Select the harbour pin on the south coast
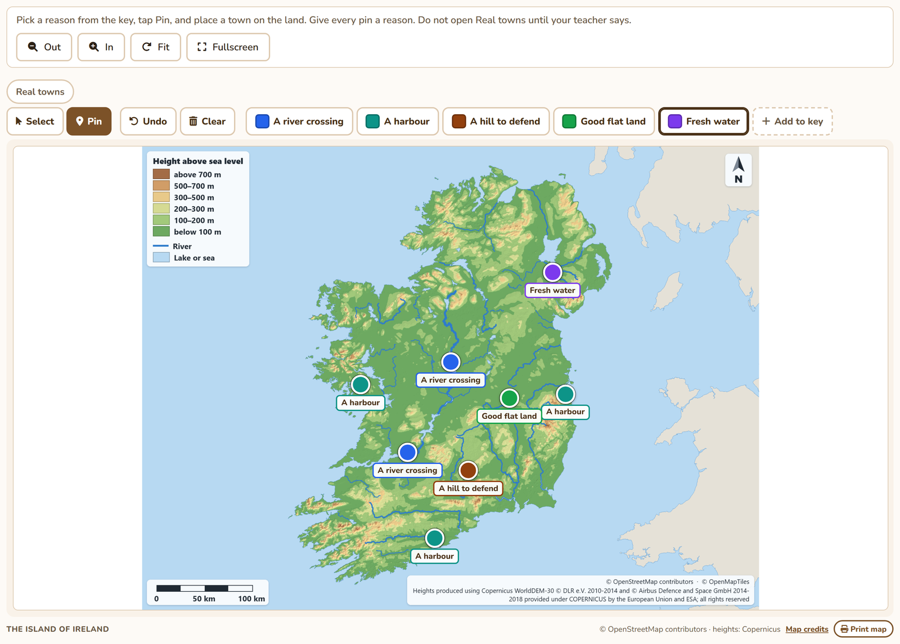This screenshot has width=900, height=644. pyautogui.click(x=434, y=538)
